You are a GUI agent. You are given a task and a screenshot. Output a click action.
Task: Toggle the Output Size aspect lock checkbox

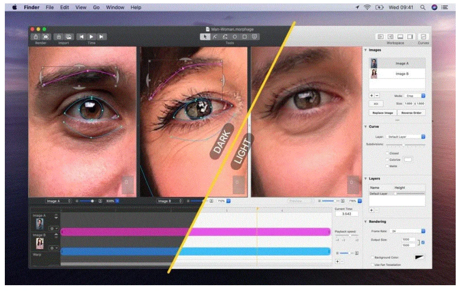point(423,242)
